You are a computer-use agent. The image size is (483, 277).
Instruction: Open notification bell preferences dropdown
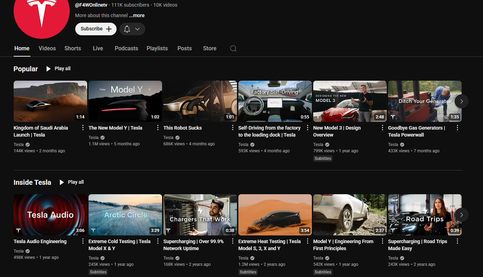pyautogui.click(x=132, y=29)
